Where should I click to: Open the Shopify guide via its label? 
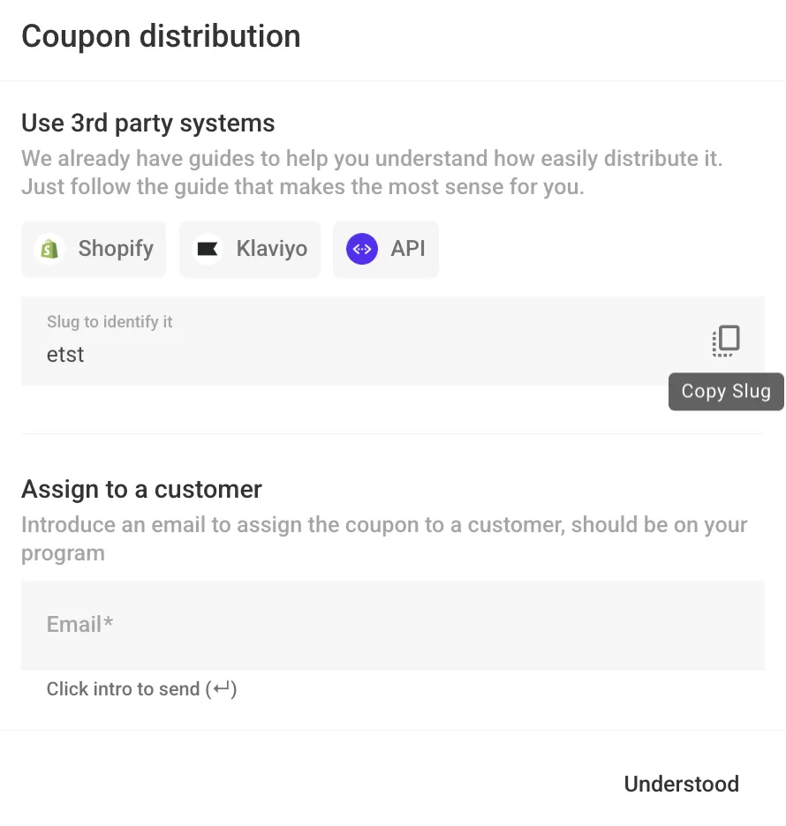click(x=116, y=249)
